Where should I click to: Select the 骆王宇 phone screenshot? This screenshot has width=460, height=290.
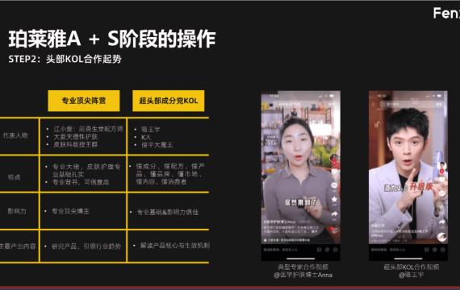pos(408,176)
